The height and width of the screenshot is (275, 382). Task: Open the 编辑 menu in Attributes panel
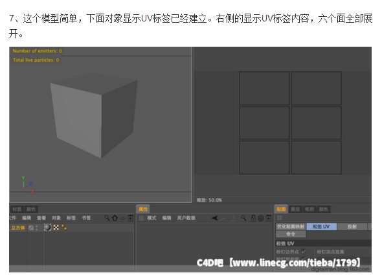[166, 218]
